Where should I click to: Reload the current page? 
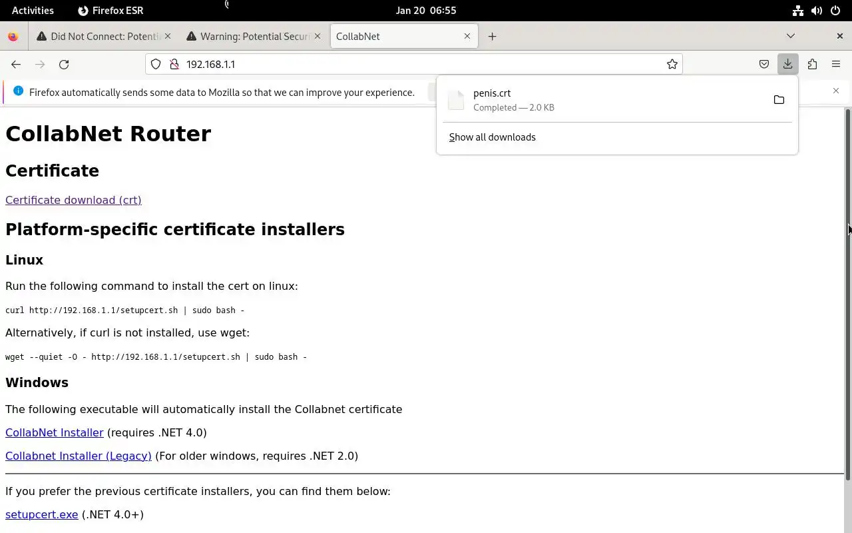(x=64, y=64)
